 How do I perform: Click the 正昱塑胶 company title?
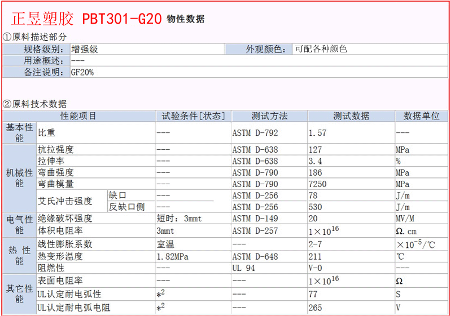coord(42,19)
